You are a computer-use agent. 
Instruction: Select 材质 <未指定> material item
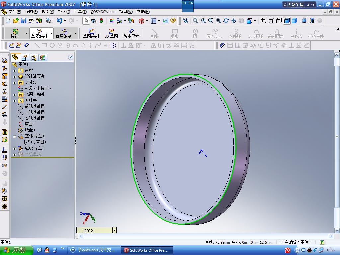[x=38, y=88]
